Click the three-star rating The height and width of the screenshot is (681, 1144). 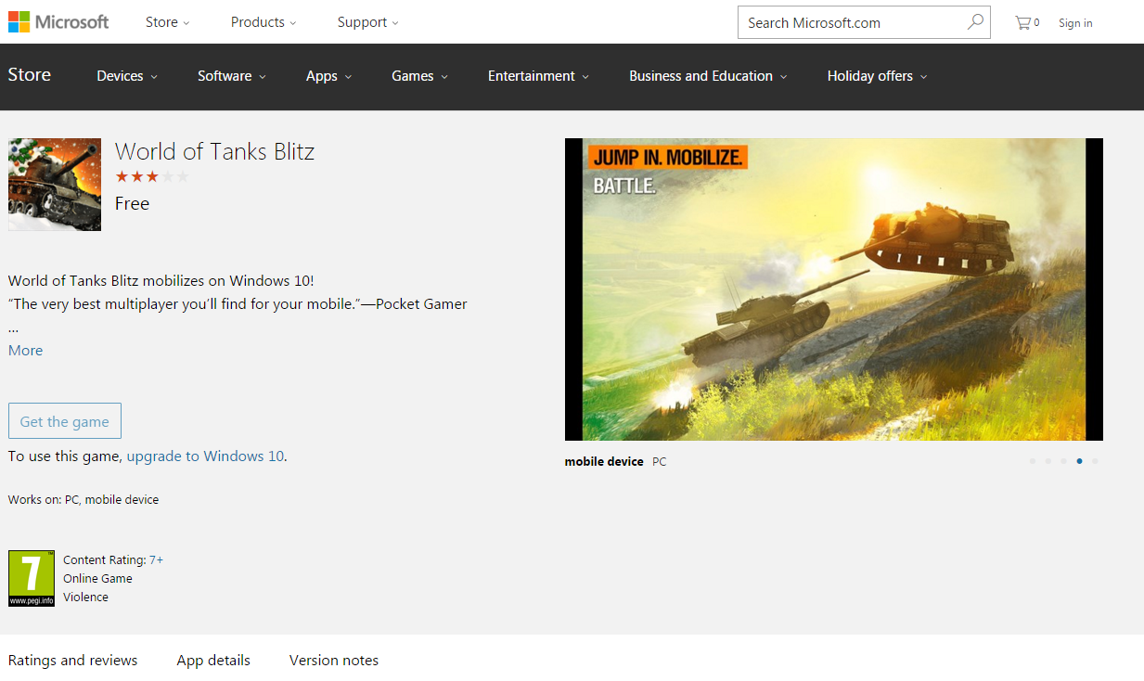tap(152, 176)
